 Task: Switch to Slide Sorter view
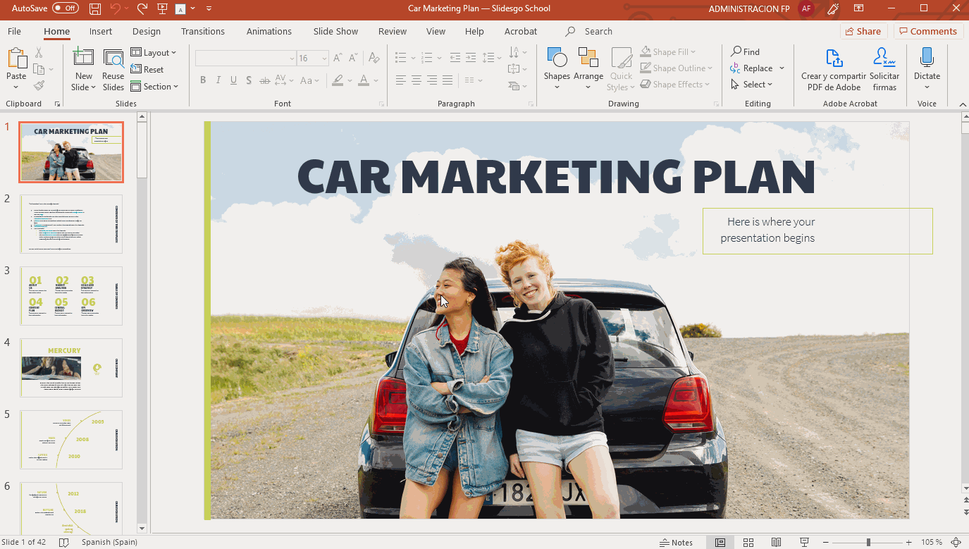(x=748, y=542)
